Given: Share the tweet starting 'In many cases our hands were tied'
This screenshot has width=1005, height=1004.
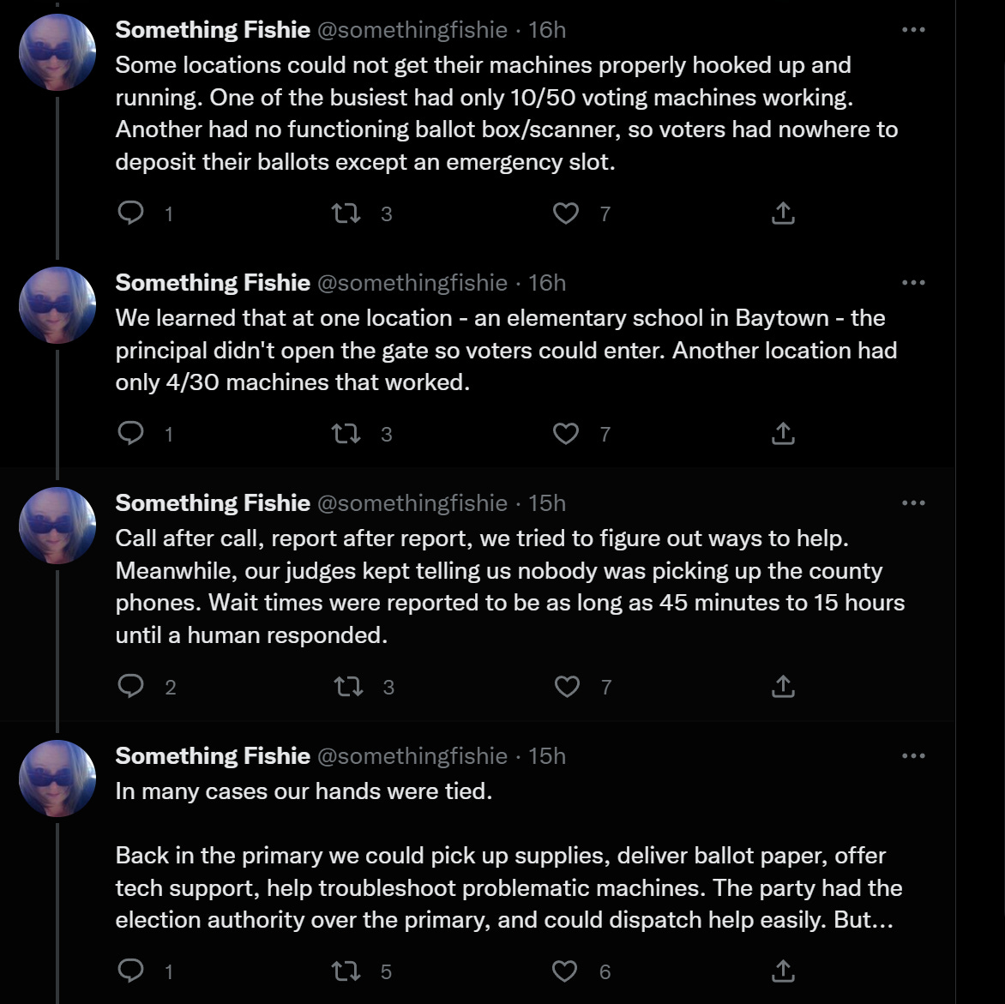Looking at the screenshot, I should pos(782,971).
